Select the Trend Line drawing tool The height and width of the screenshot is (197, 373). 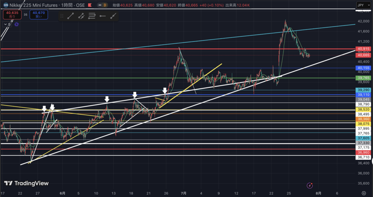click(x=70, y=16)
